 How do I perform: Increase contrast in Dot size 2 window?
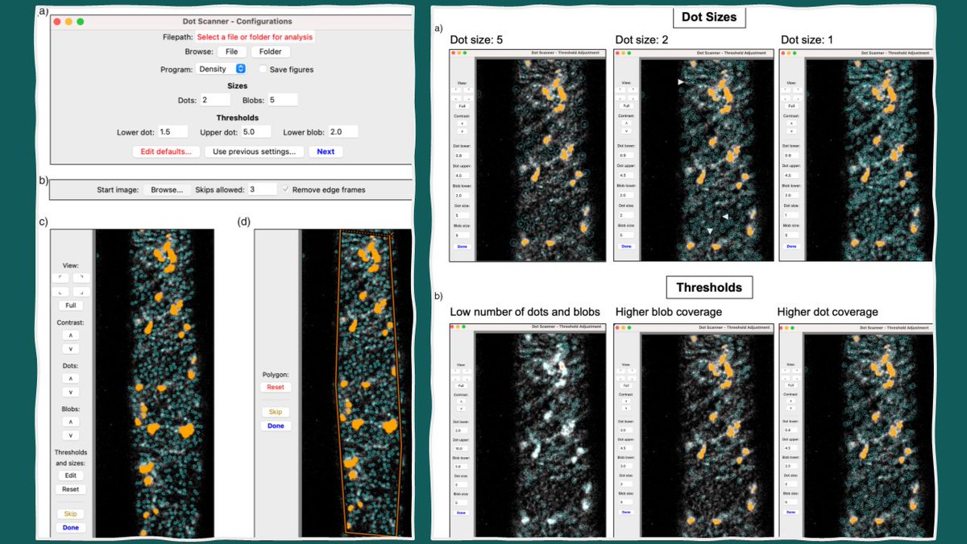(x=628, y=123)
